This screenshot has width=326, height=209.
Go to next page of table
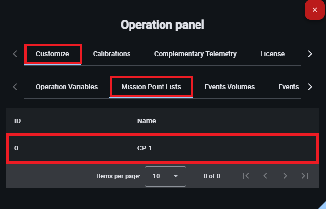pyautogui.click(x=285, y=176)
